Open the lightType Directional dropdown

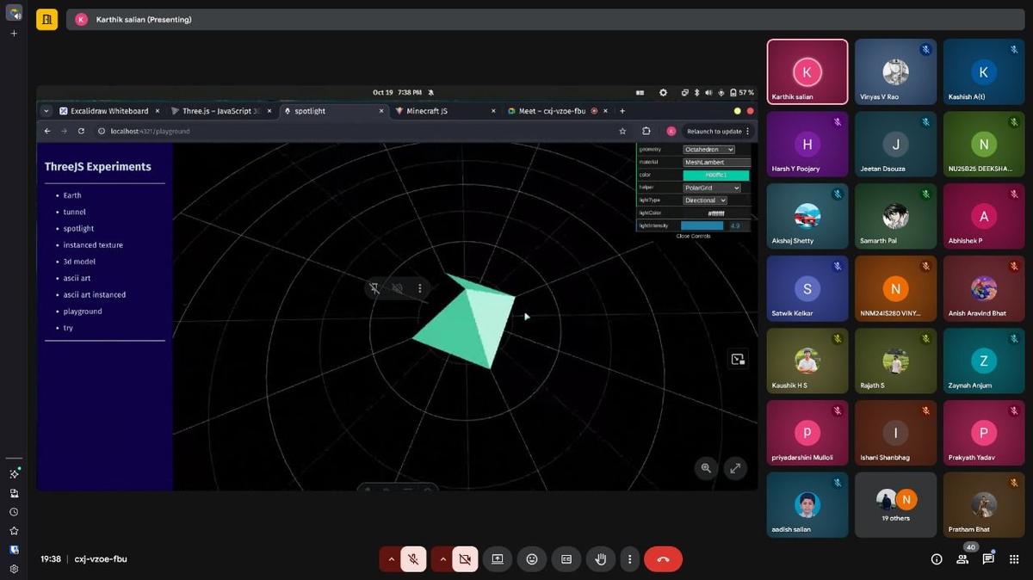point(705,200)
